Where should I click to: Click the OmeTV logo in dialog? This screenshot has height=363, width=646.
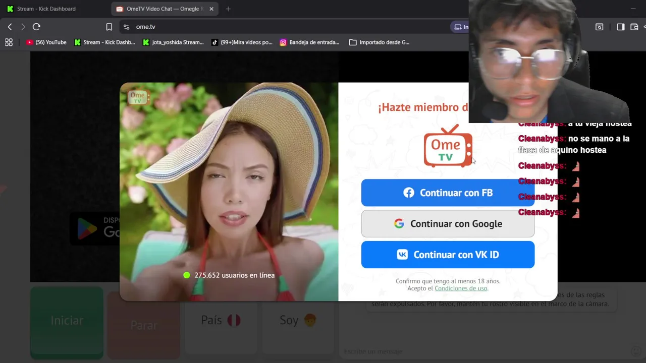point(448,146)
